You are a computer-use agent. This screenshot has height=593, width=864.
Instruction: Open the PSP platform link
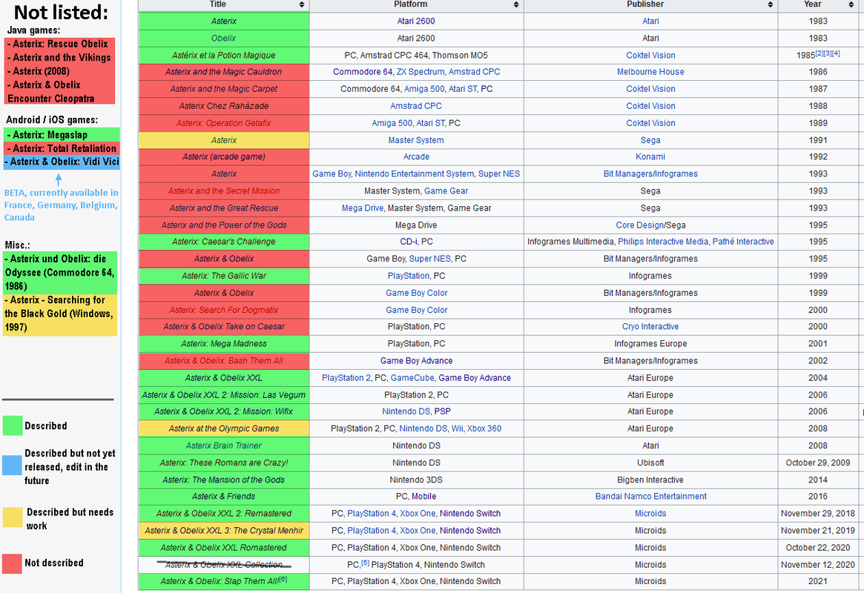click(x=442, y=411)
